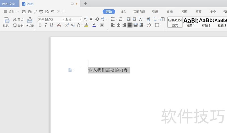Switch to the 插入 tab
Image resolution: width=227 pixels, height=133 pixels.
click(123, 12)
